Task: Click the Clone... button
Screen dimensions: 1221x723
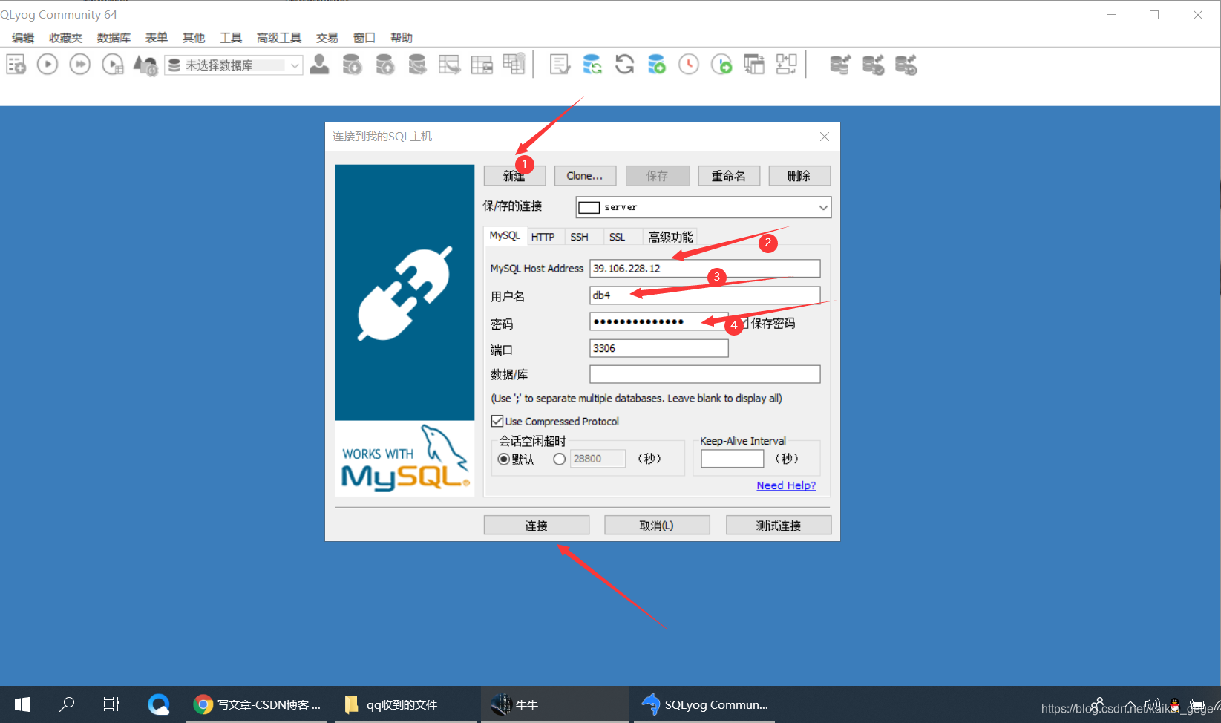Action: pos(585,176)
